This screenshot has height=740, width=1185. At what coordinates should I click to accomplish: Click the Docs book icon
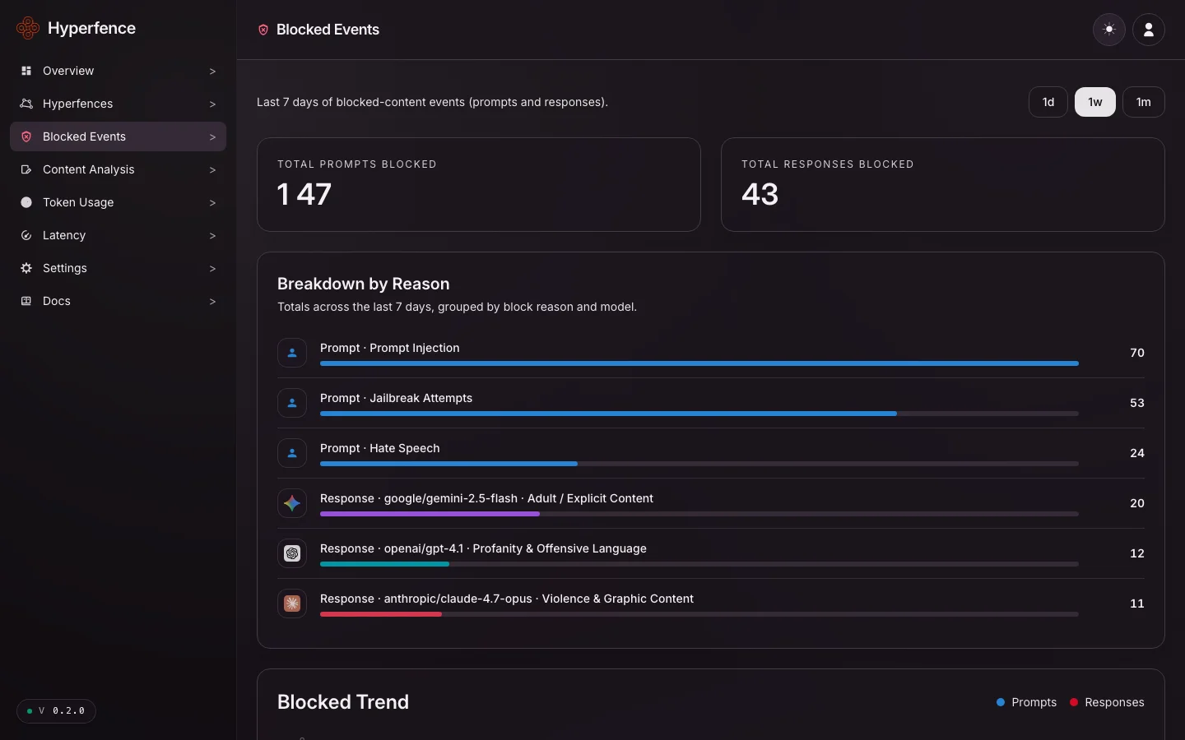(x=26, y=301)
